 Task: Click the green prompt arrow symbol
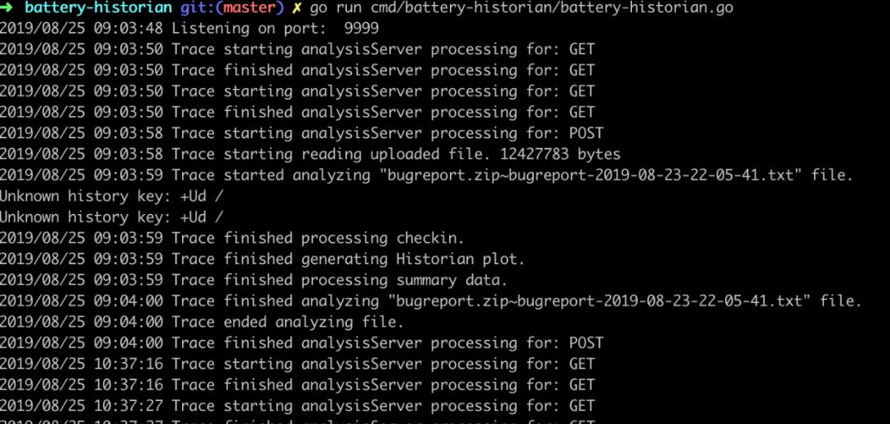7,7
